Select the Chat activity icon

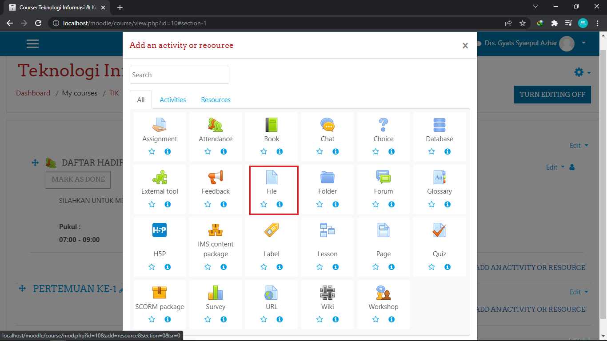[327, 125]
